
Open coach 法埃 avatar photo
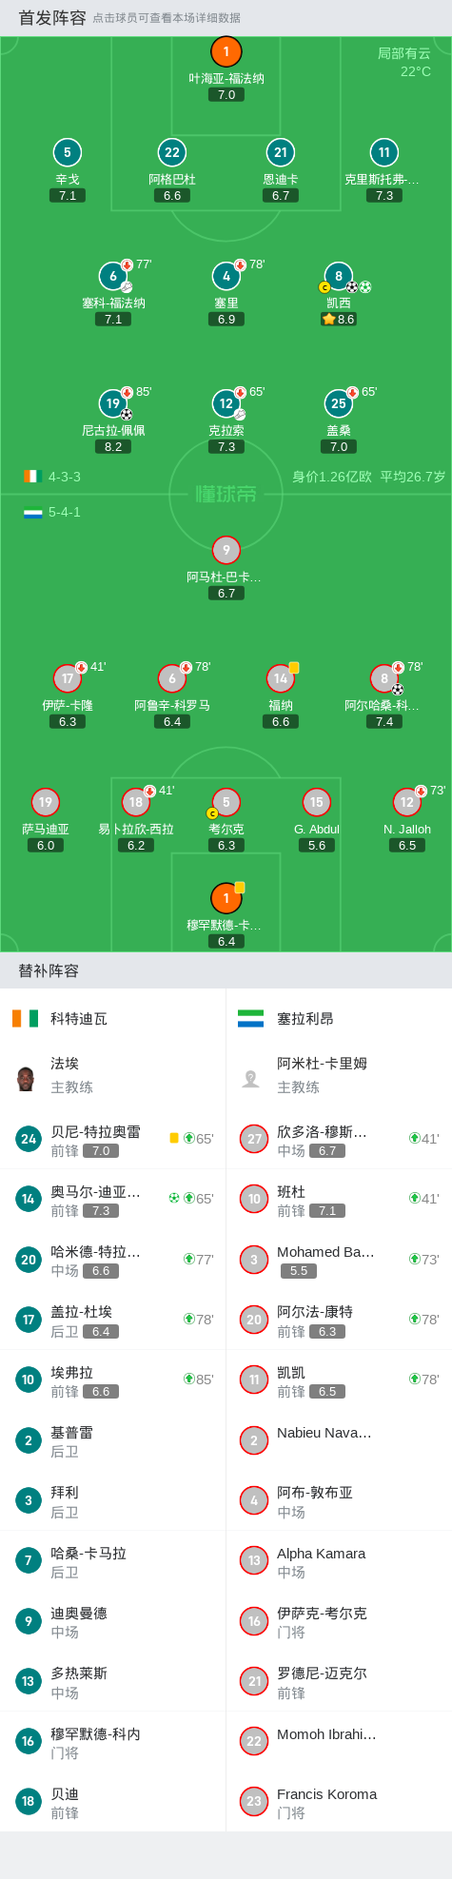26,1079
